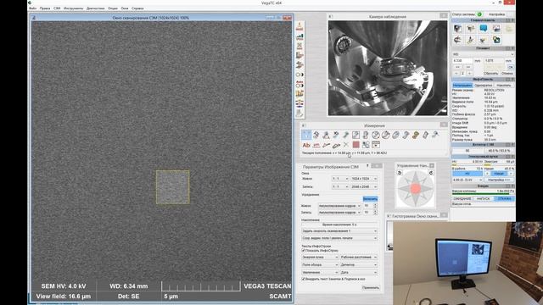Open the scan speed dropdown under Накопление

(339, 231)
